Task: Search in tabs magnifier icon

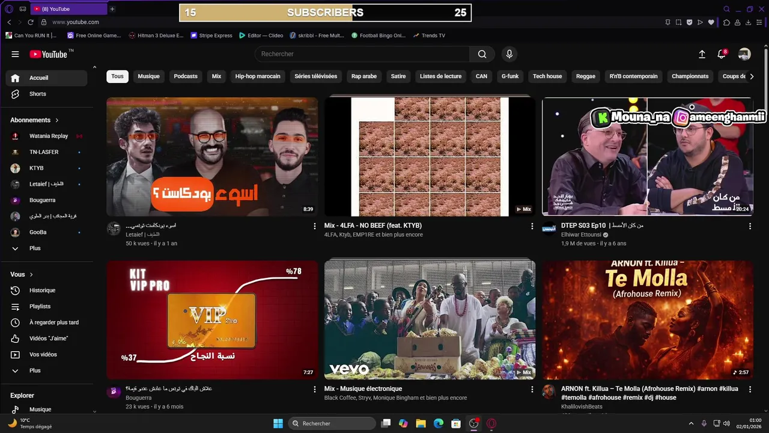Action: pyautogui.click(x=726, y=9)
